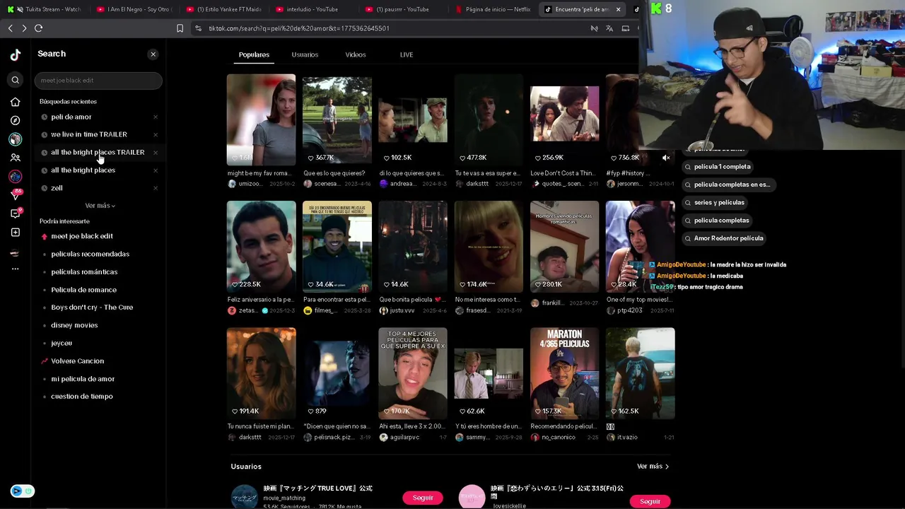Open Ver más link in Usuarios section
Image resolution: width=905 pixels, height=509 pixels.
(x=653, y=467)
